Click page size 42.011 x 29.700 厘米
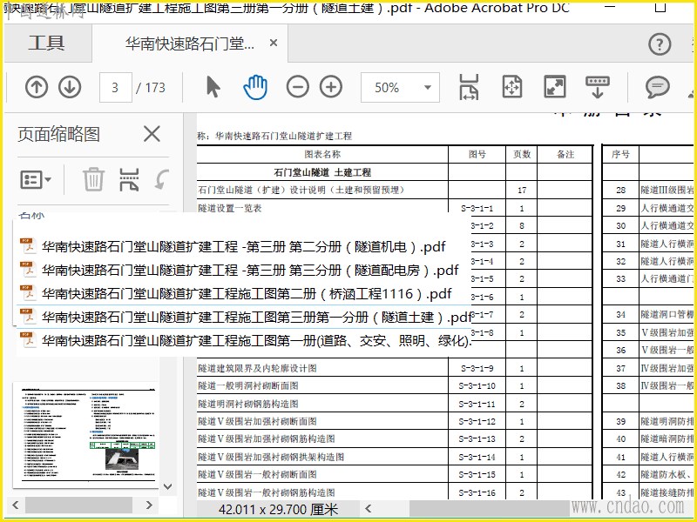This screenshot has height=522, width=697. pos(278,509)
